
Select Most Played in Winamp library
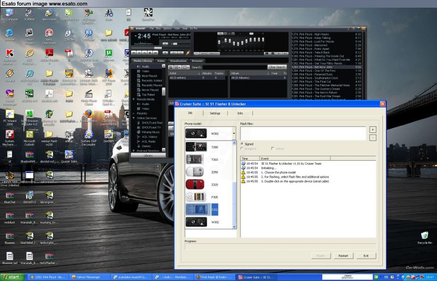coord(149,76)
